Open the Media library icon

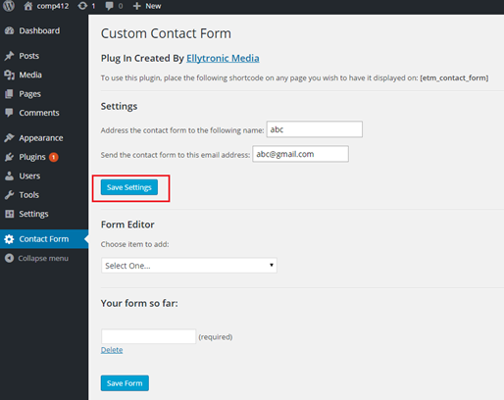point(9,75)
